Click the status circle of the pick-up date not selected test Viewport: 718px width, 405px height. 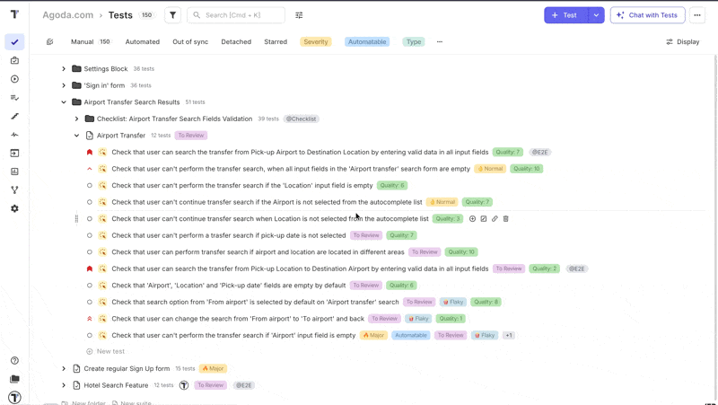pyautogui.click(x=89, y=235)
